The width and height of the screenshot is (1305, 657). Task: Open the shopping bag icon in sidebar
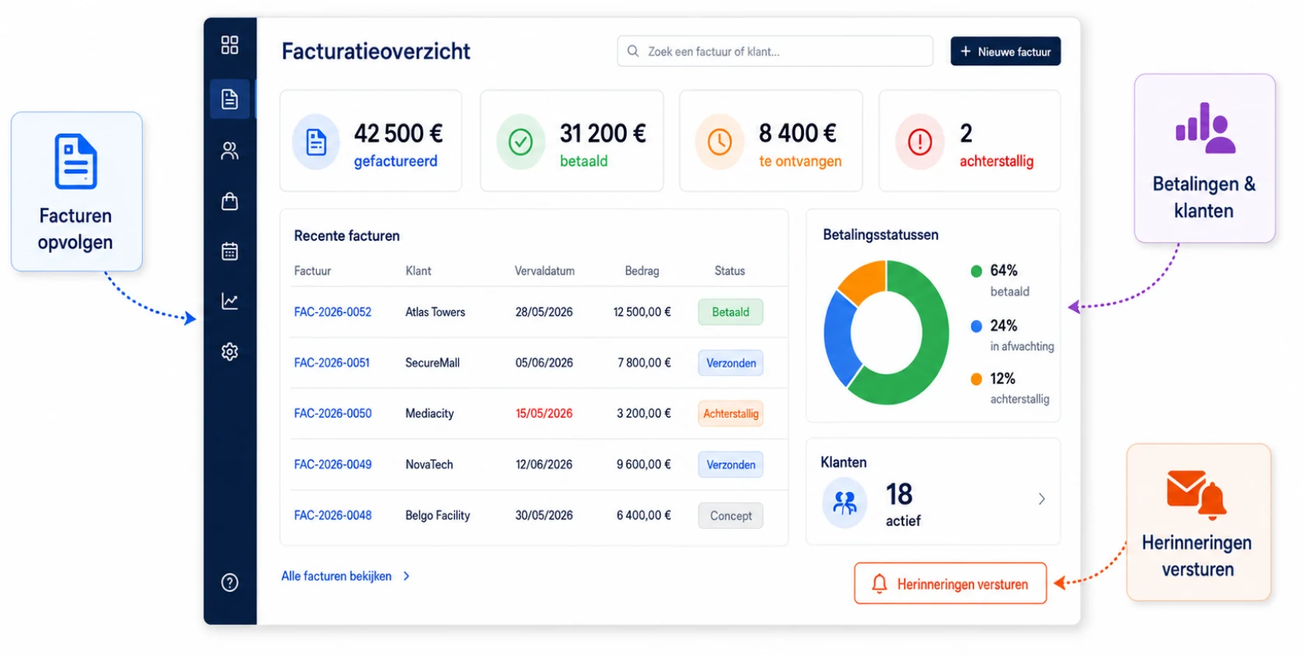[x=229, y=201]
